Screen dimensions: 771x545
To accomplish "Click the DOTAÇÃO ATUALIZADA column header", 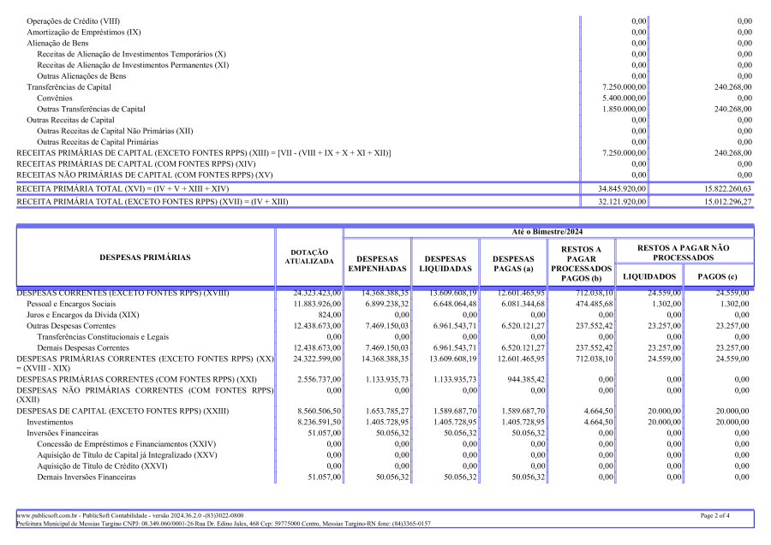I will 309,257.
